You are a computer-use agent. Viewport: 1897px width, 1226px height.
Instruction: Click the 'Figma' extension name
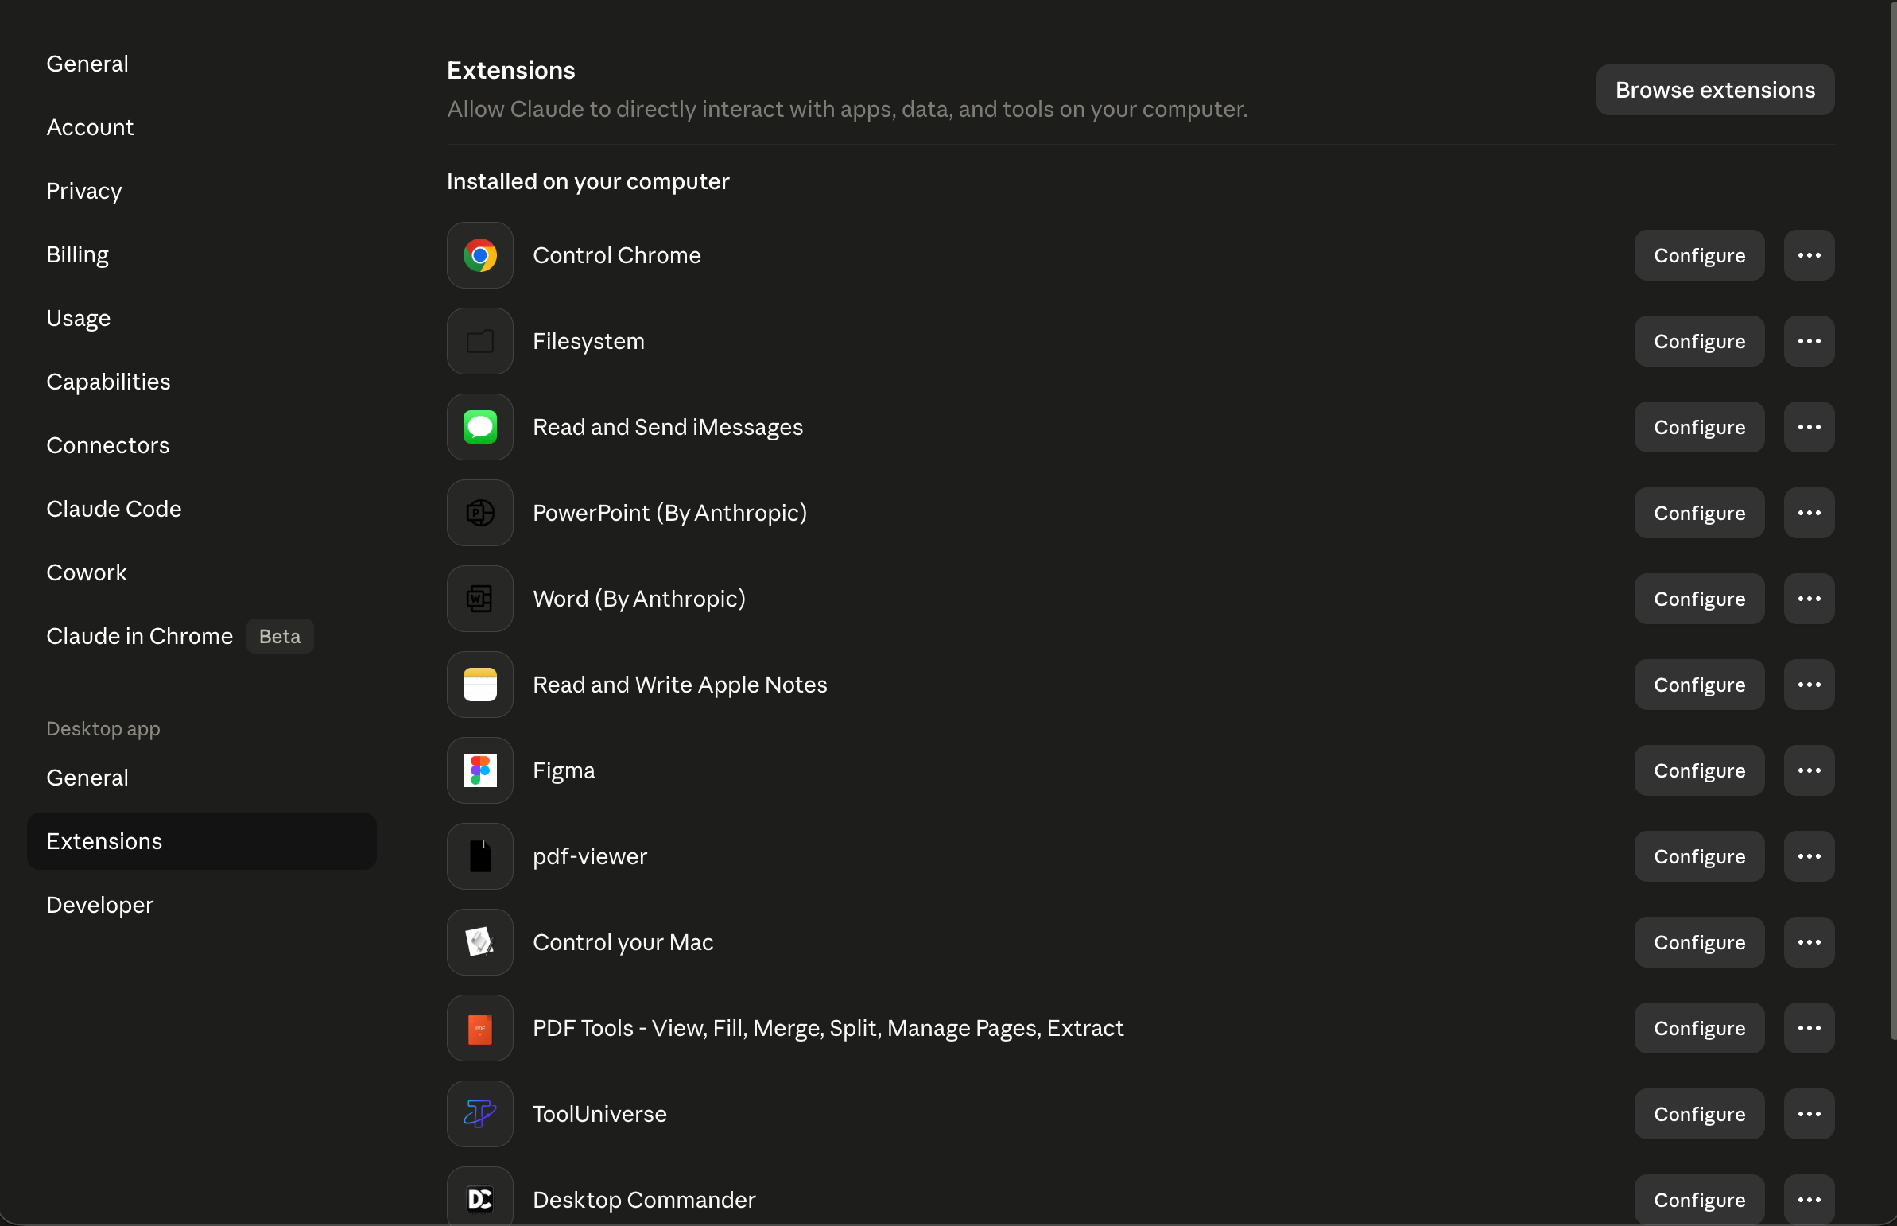point(564,770)
